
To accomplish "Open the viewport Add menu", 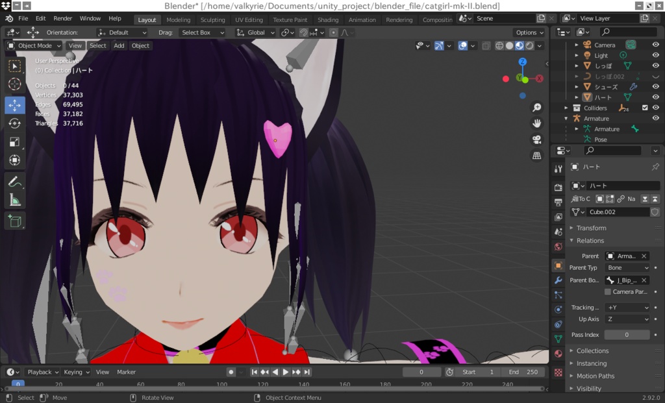I will [119, 46].
